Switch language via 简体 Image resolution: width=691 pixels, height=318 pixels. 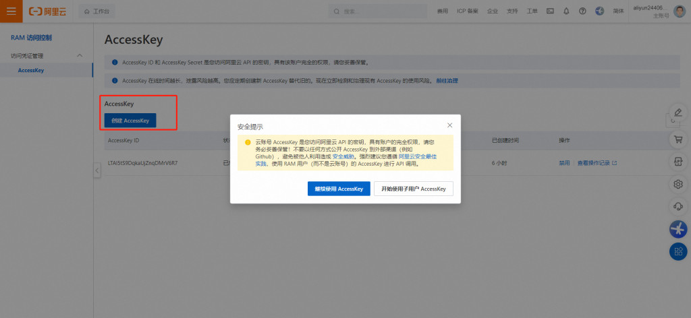(x=618, y=11)
